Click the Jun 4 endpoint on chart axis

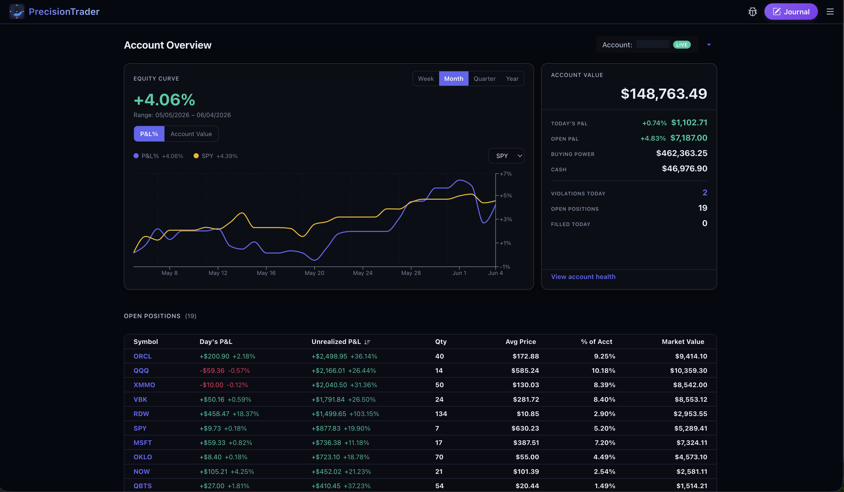[x=495, y=273]
